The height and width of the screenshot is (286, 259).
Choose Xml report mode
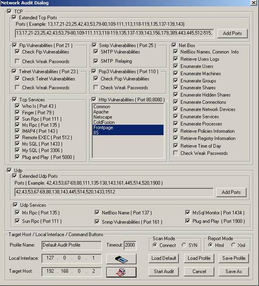(x=233, y=245)
